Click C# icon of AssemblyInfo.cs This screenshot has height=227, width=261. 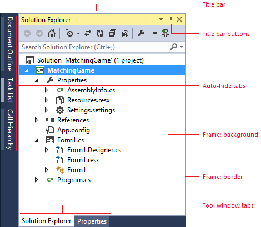pos(60,90)
